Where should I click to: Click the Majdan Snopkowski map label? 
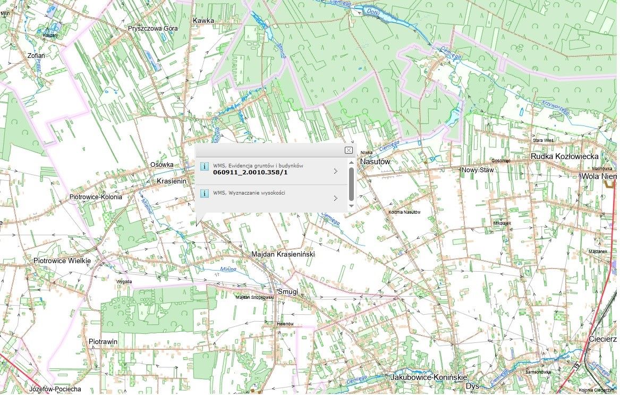254,297
